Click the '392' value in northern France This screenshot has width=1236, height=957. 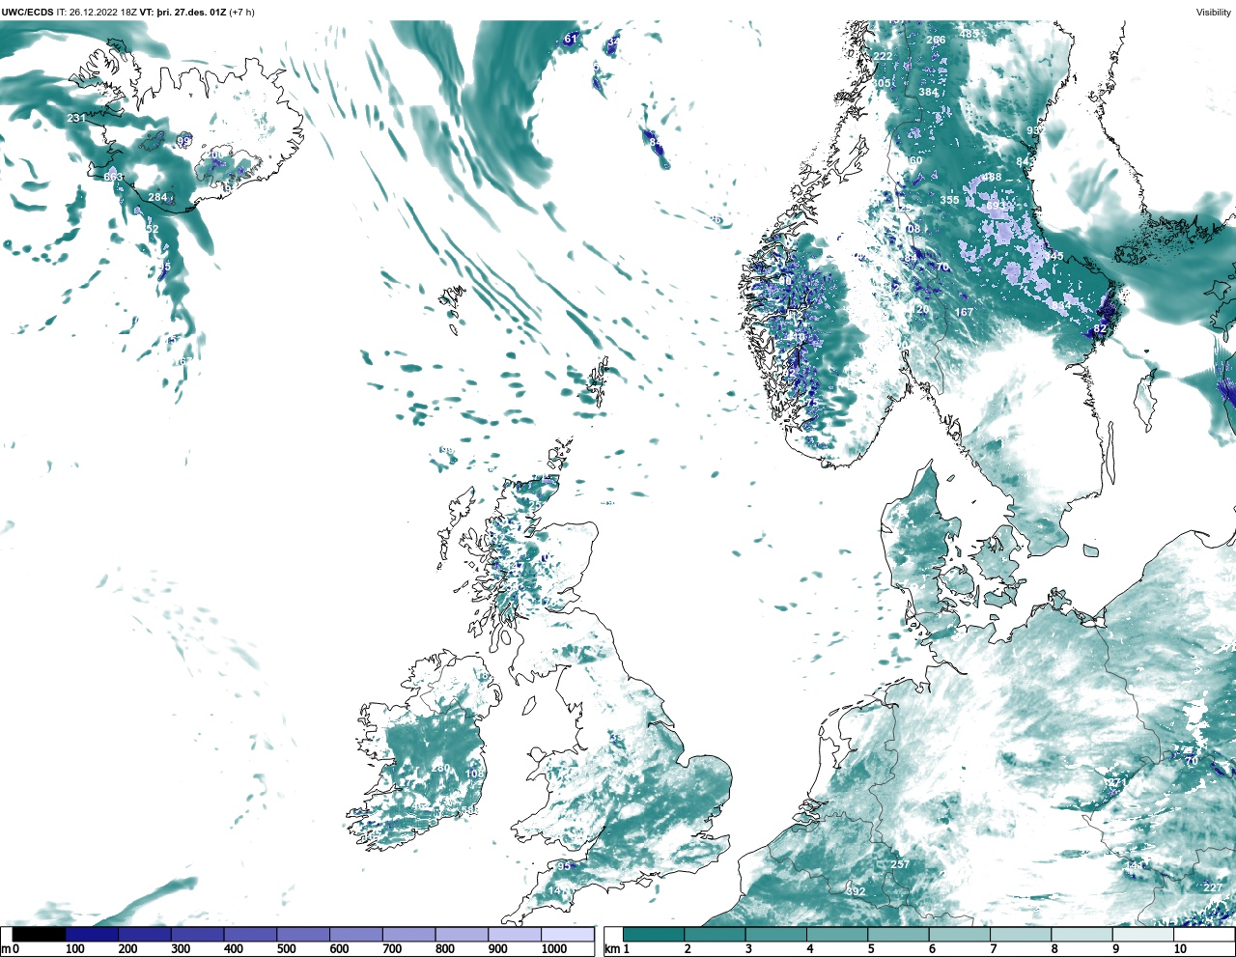coord(856,891)
